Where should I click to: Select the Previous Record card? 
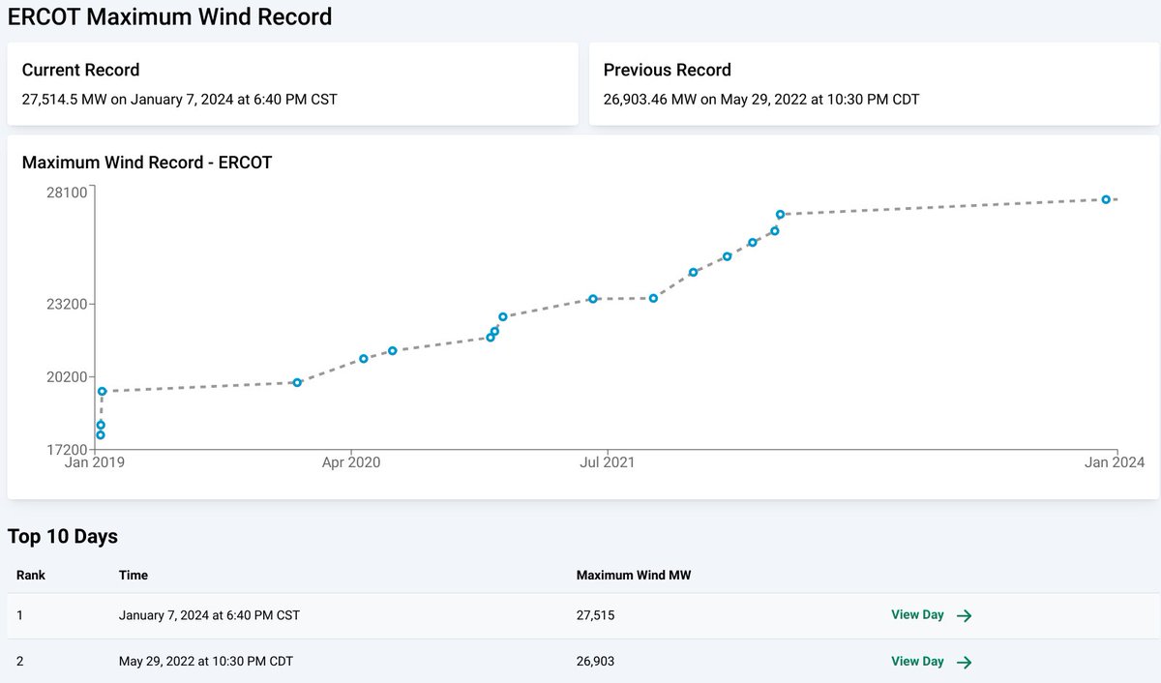pyautogui.click(x=871, y=83)
